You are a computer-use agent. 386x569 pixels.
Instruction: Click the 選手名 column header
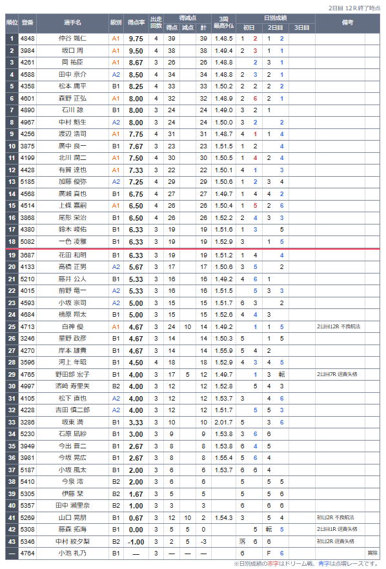(73, 23)
